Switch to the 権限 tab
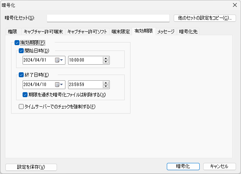The height and width of the screenshot is (174, 241). coord(13,32)
